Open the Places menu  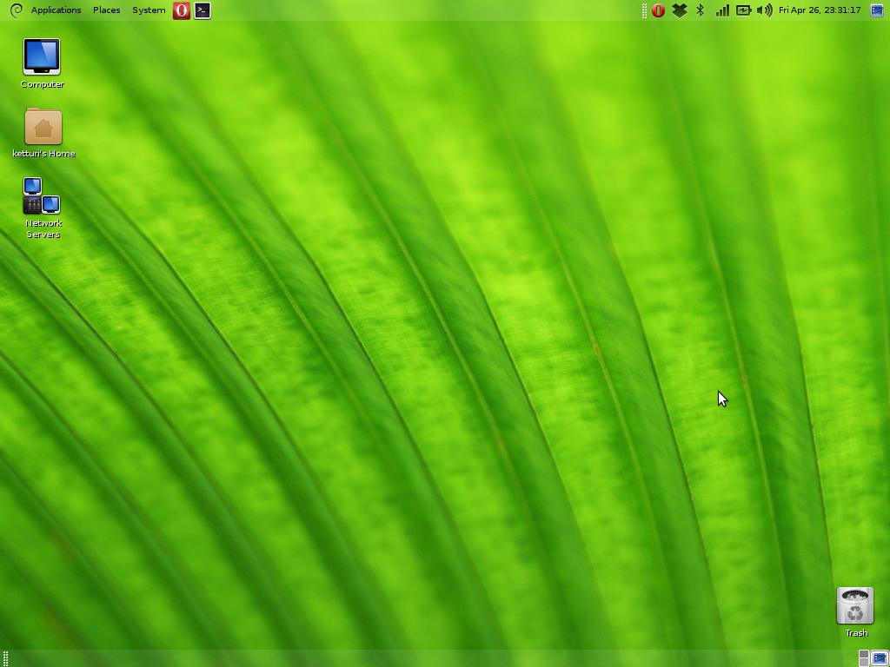click(107, 10)
